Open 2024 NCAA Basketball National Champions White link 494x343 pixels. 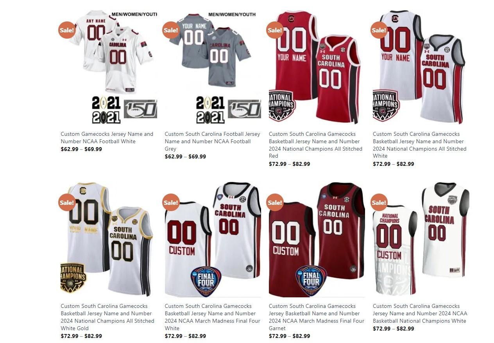click(x=420, y=313)
